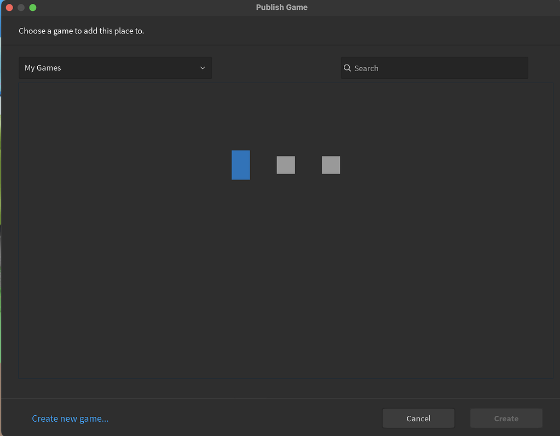The width and height of the screenshot is (560, 436).
Task: Click the loading animation in the games panel
Action: click(285, 165)
